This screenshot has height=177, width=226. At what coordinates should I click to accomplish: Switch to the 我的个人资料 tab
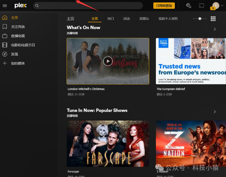(168, 19)
